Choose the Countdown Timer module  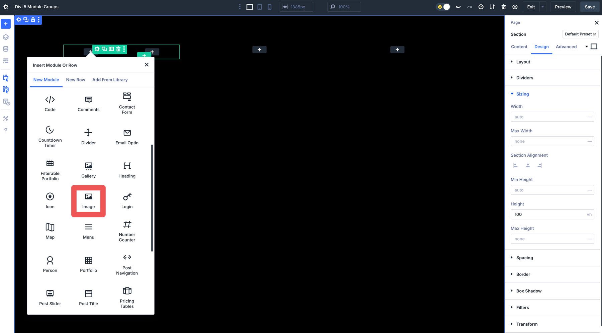50,136
